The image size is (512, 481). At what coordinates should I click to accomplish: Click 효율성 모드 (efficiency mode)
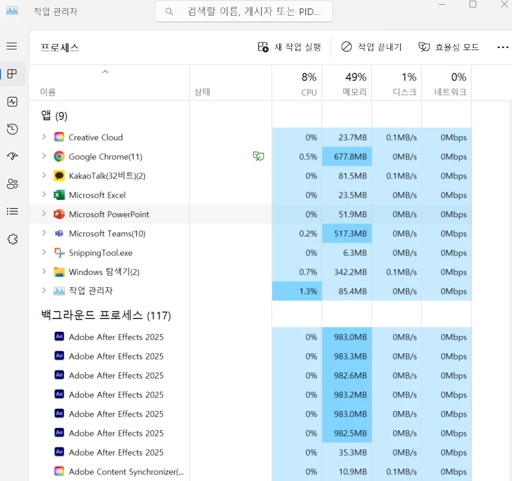448,47
